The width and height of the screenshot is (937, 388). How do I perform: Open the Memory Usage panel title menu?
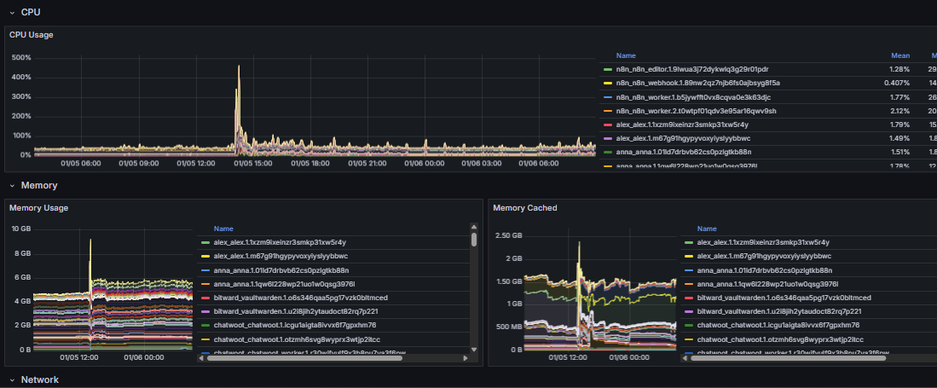38,207
